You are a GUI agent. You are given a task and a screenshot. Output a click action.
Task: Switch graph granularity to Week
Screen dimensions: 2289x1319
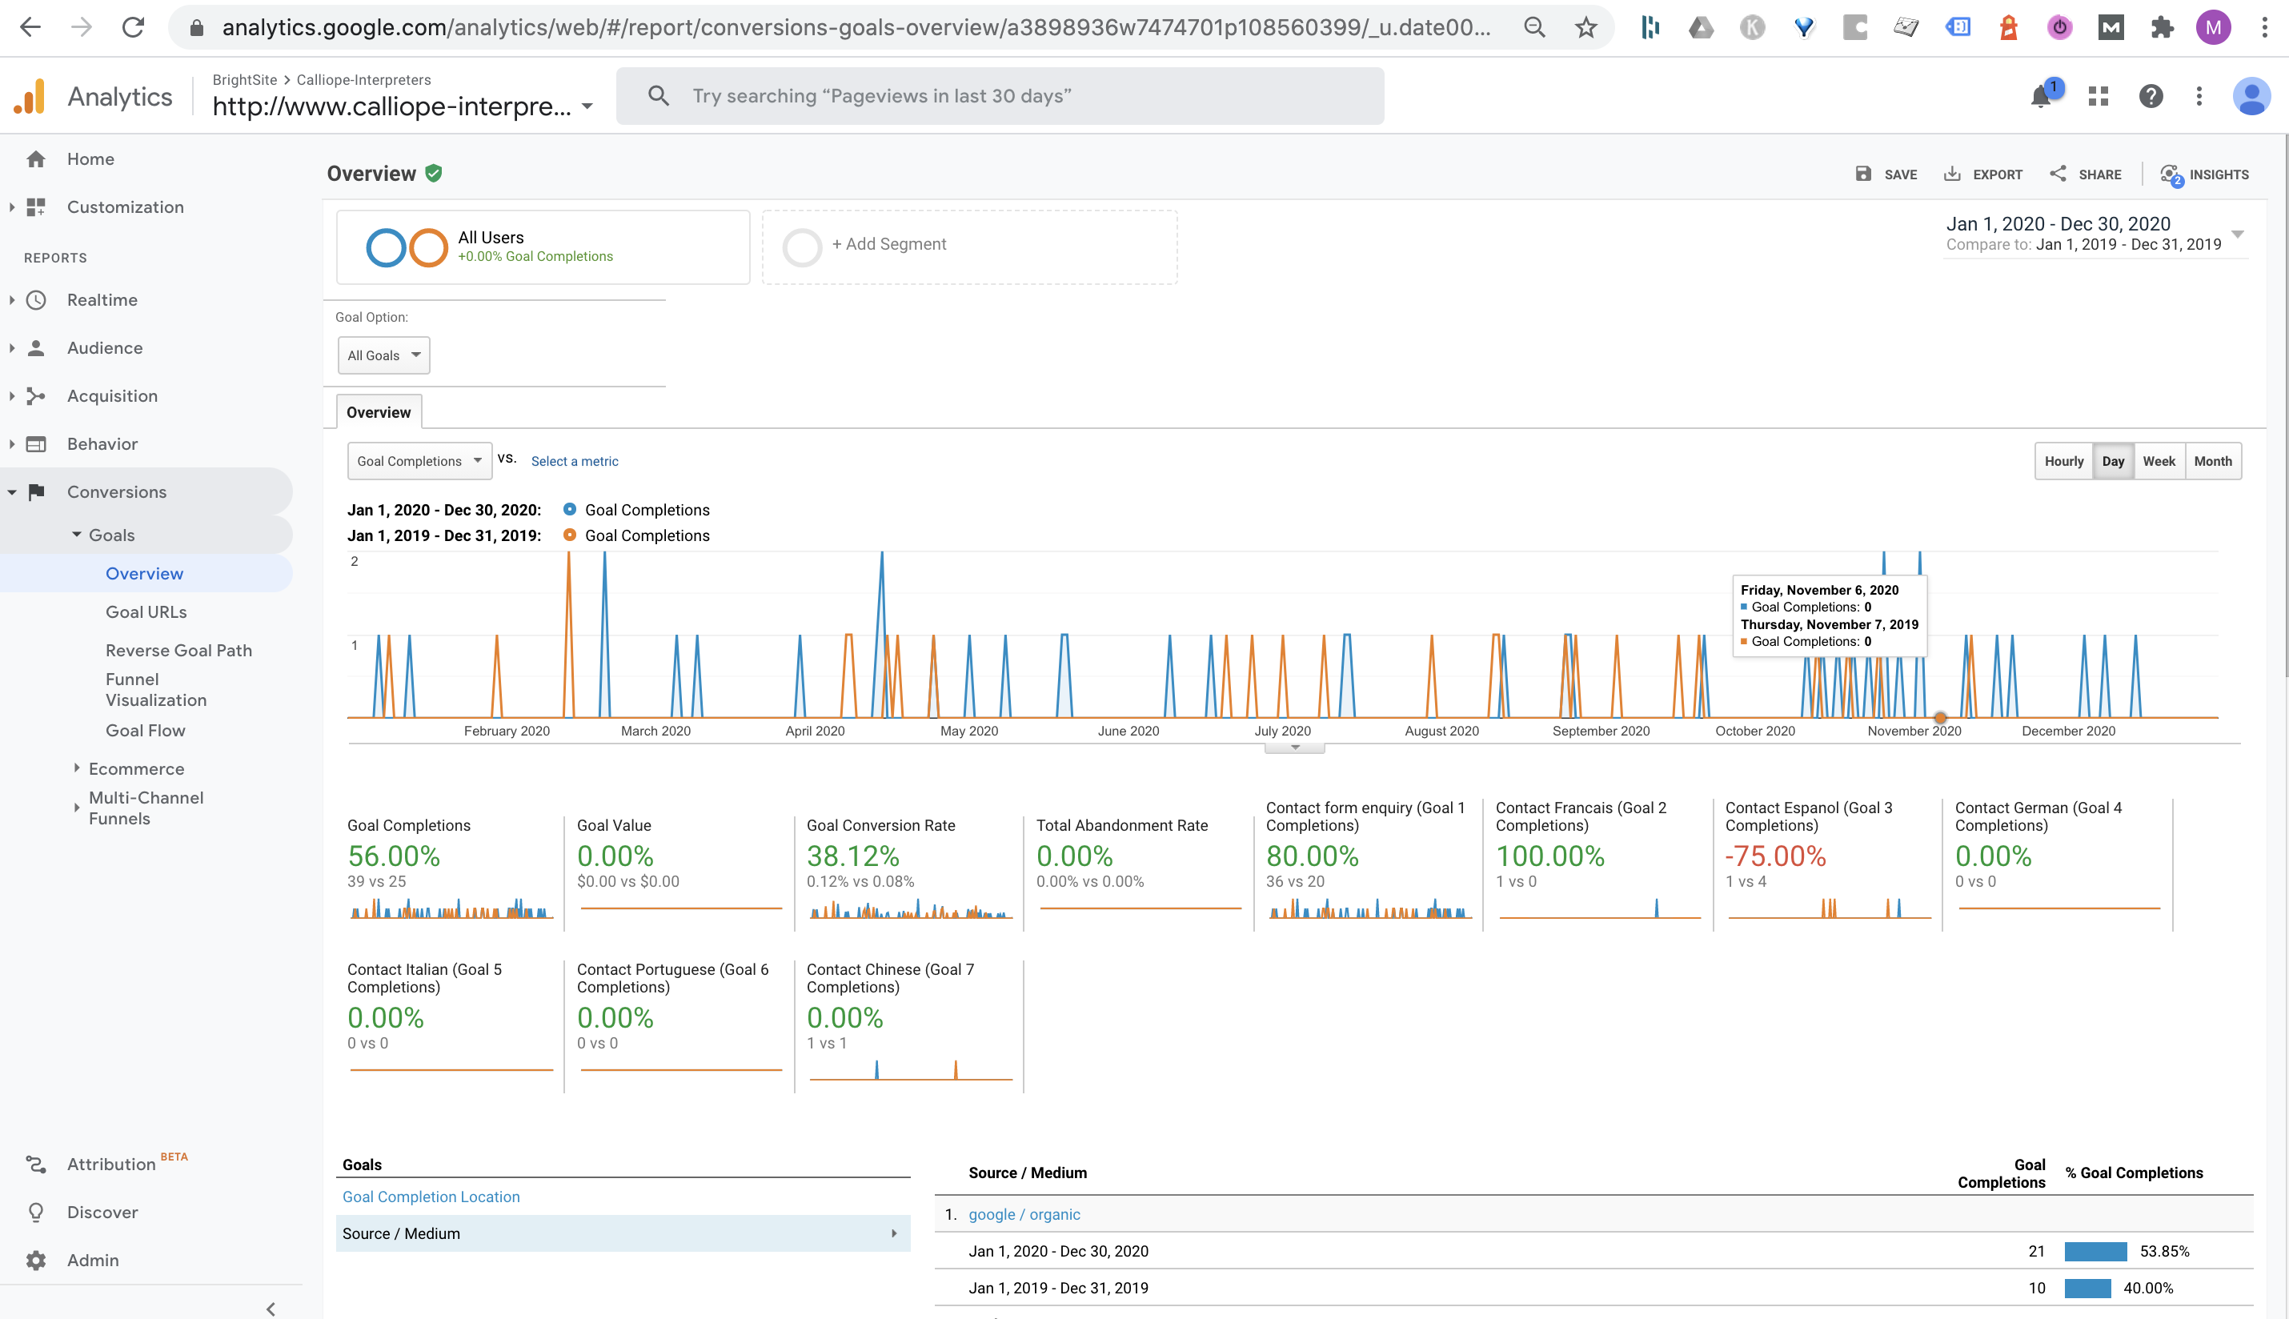pyautogui.click(x=2159, y=461)
